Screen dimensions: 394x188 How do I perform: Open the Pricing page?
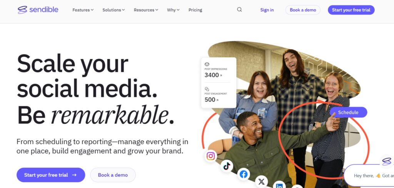pos(195,10)
